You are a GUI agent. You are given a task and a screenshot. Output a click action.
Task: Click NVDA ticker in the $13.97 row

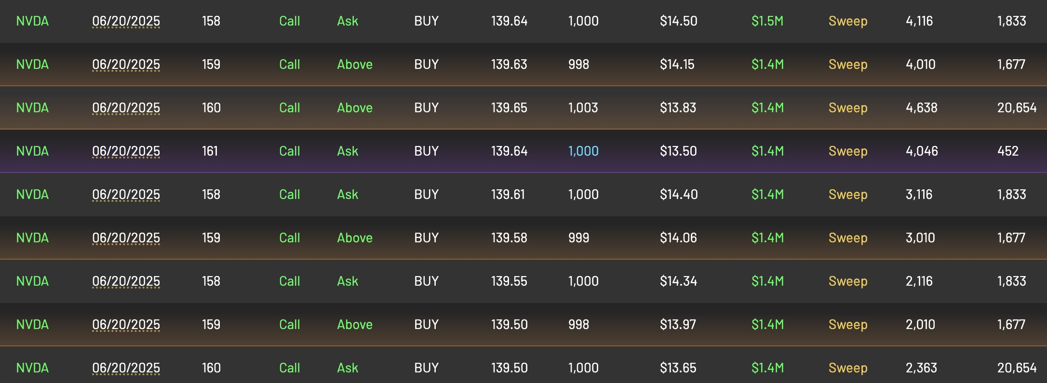click(x=32, y=325)
